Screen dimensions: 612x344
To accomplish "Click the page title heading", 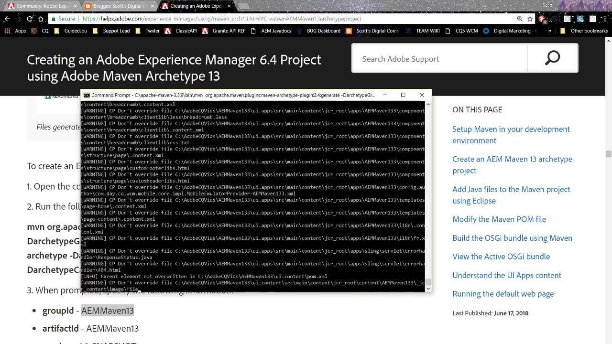I will click(174, 67).
